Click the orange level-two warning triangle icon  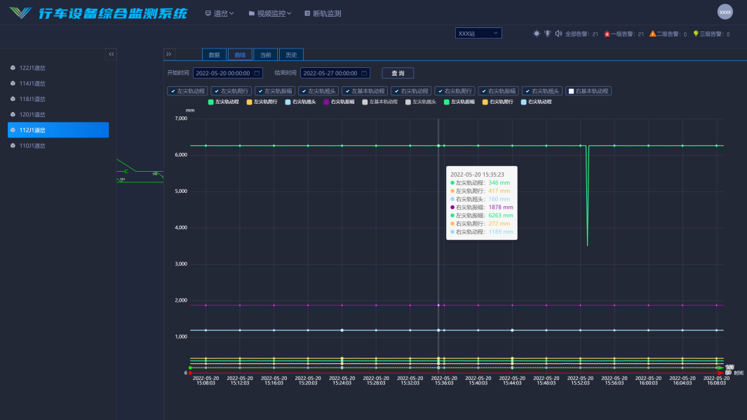pyautogui.click(x=653, y=34)
